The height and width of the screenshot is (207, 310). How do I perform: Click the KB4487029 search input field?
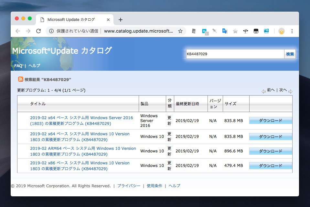[235, 54]
